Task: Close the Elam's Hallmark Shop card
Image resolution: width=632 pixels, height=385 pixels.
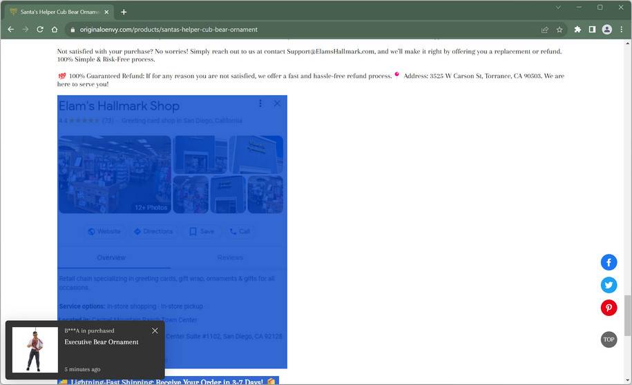Action: coord(277,103)
